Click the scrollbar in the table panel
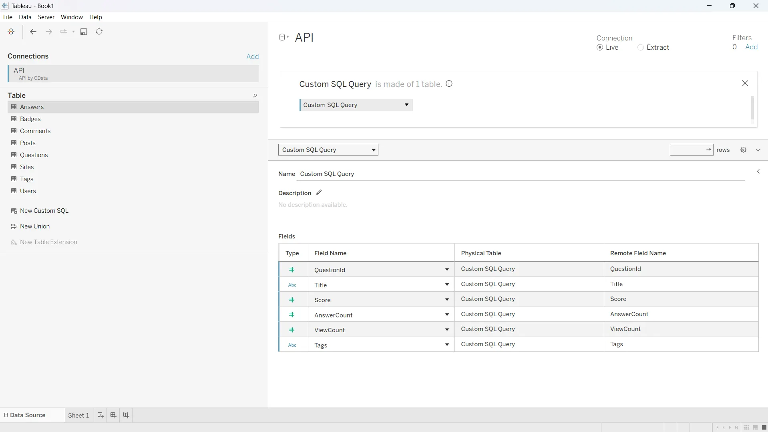The image size is (768, 432). point(752,107)
